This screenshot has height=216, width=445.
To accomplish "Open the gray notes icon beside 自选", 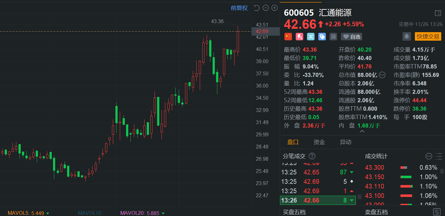I will click(x=333, y=37).
